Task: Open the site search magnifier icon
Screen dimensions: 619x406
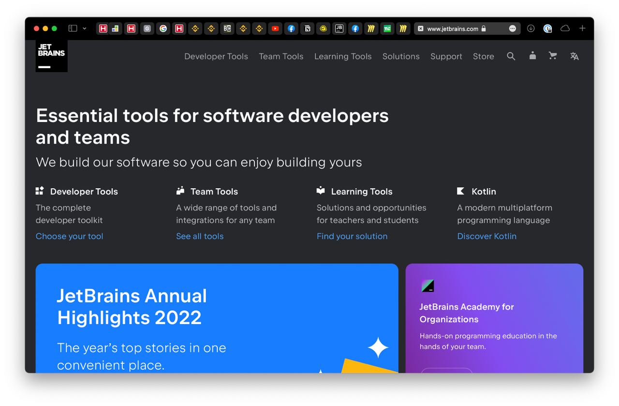Action: click(x=511, y=56)
